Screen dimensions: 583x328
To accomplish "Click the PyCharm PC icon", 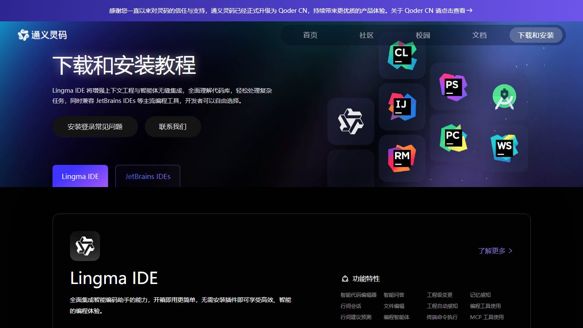I will (x=453, y=138).
